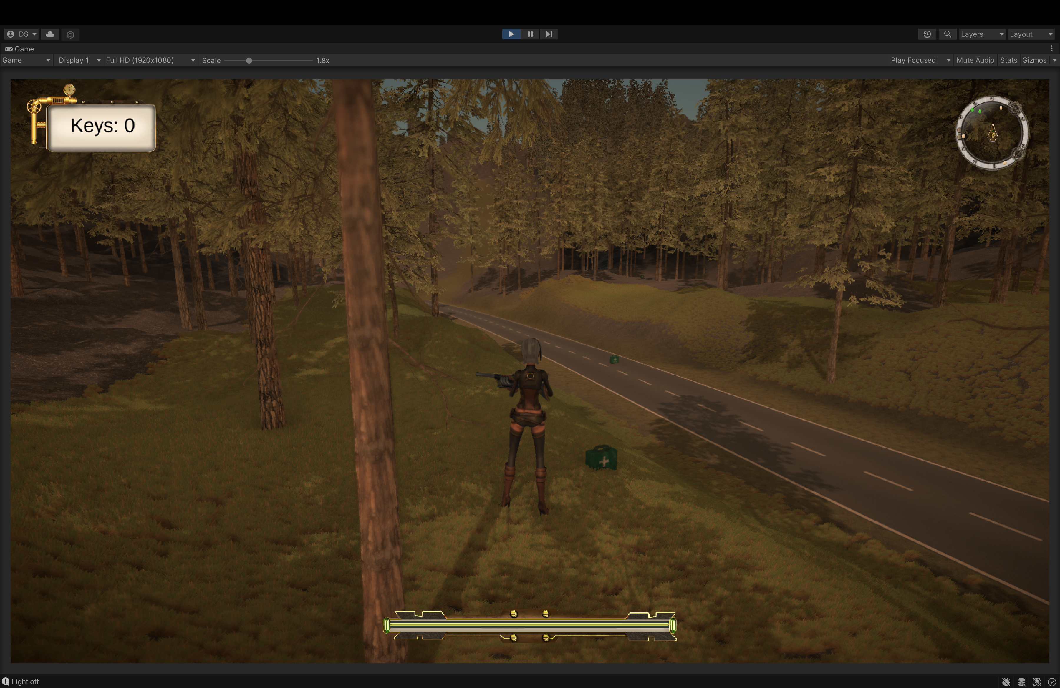The height and width of the screenshot is (688, 1060).
Task: Click the auto lighting generation icon
Action: click(x=1037, y=682)
